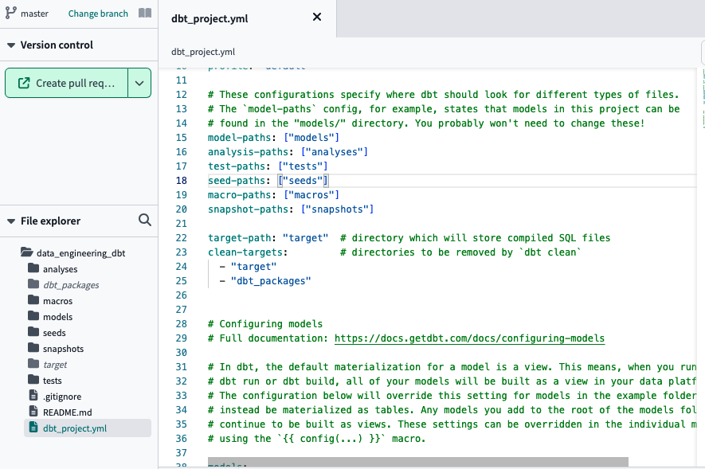Viewport: 705px width, 469px height.
Task: Click the .gitignore file icon
Action: pos(33,396)
